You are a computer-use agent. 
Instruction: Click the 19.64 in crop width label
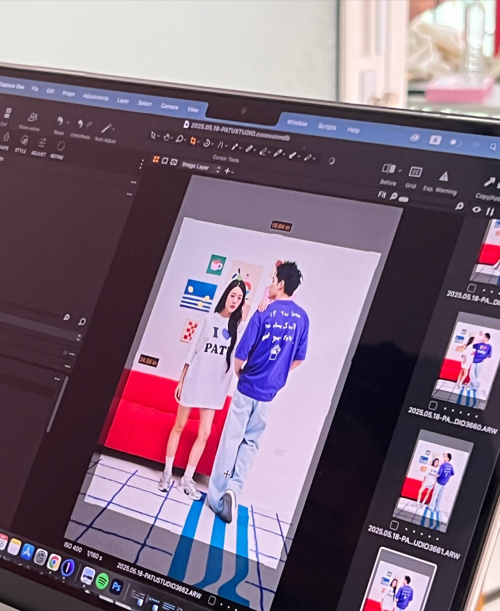[x=281, y=226]
